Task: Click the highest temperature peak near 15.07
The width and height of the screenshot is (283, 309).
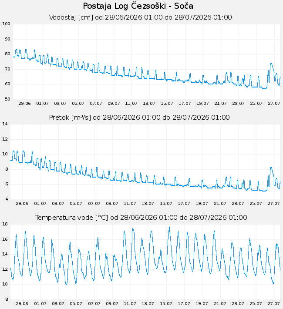Action: click(169, 228)
